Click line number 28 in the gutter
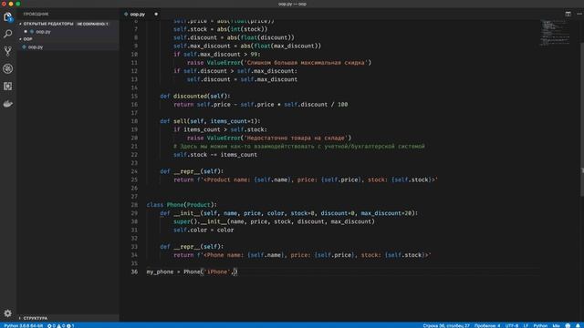This screenshot has height=328, width=584. coord(134,205)
